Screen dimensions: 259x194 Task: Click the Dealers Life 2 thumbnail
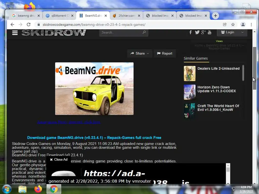pos(190,74)
